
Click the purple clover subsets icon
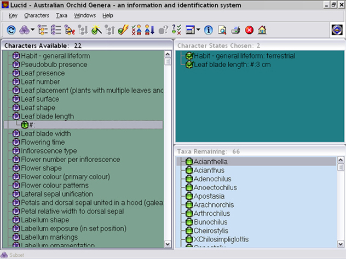tap(24, 30)
